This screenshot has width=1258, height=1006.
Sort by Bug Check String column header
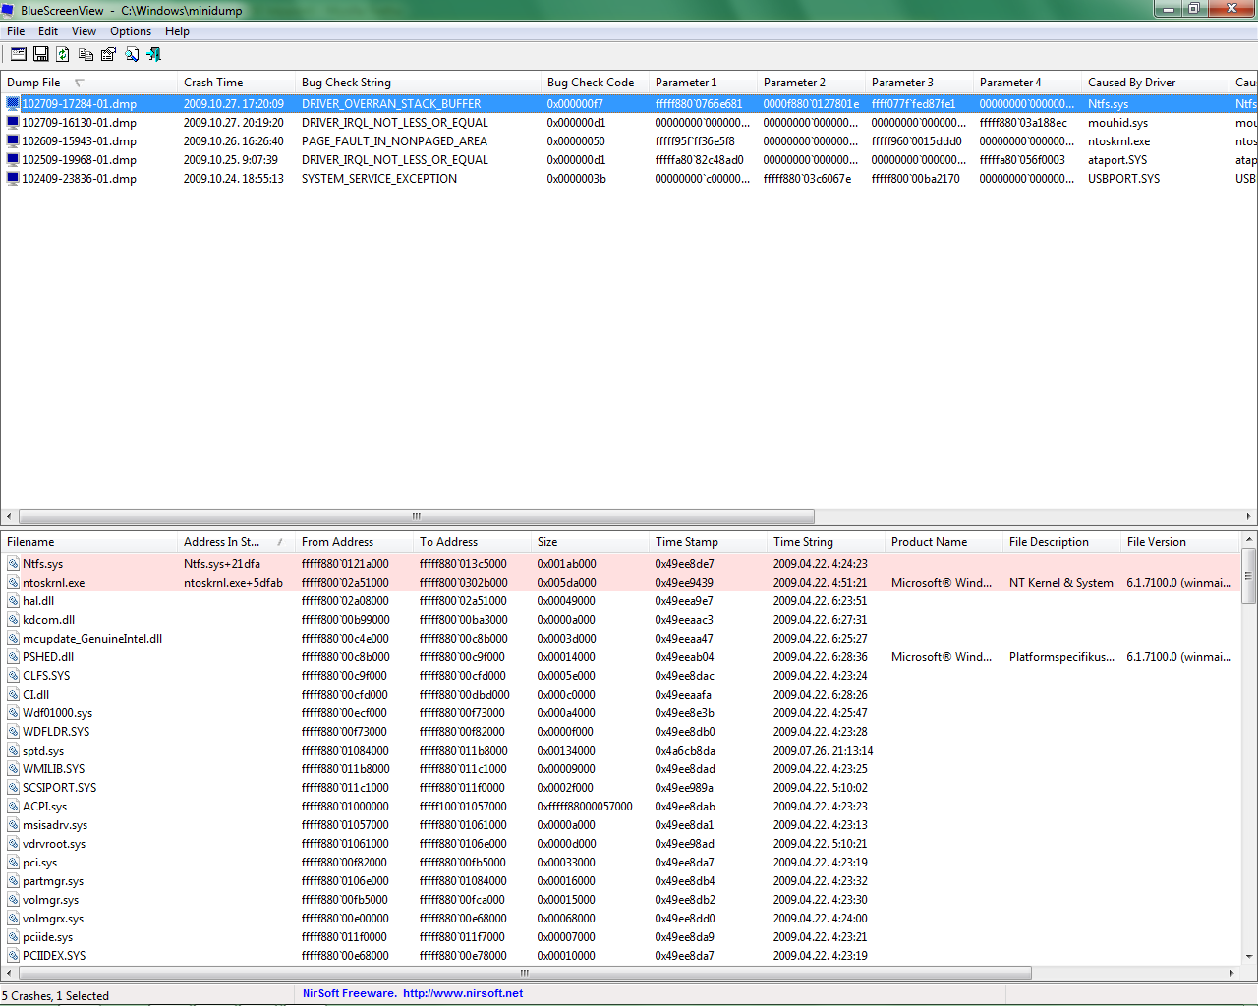tap(418, 83)
